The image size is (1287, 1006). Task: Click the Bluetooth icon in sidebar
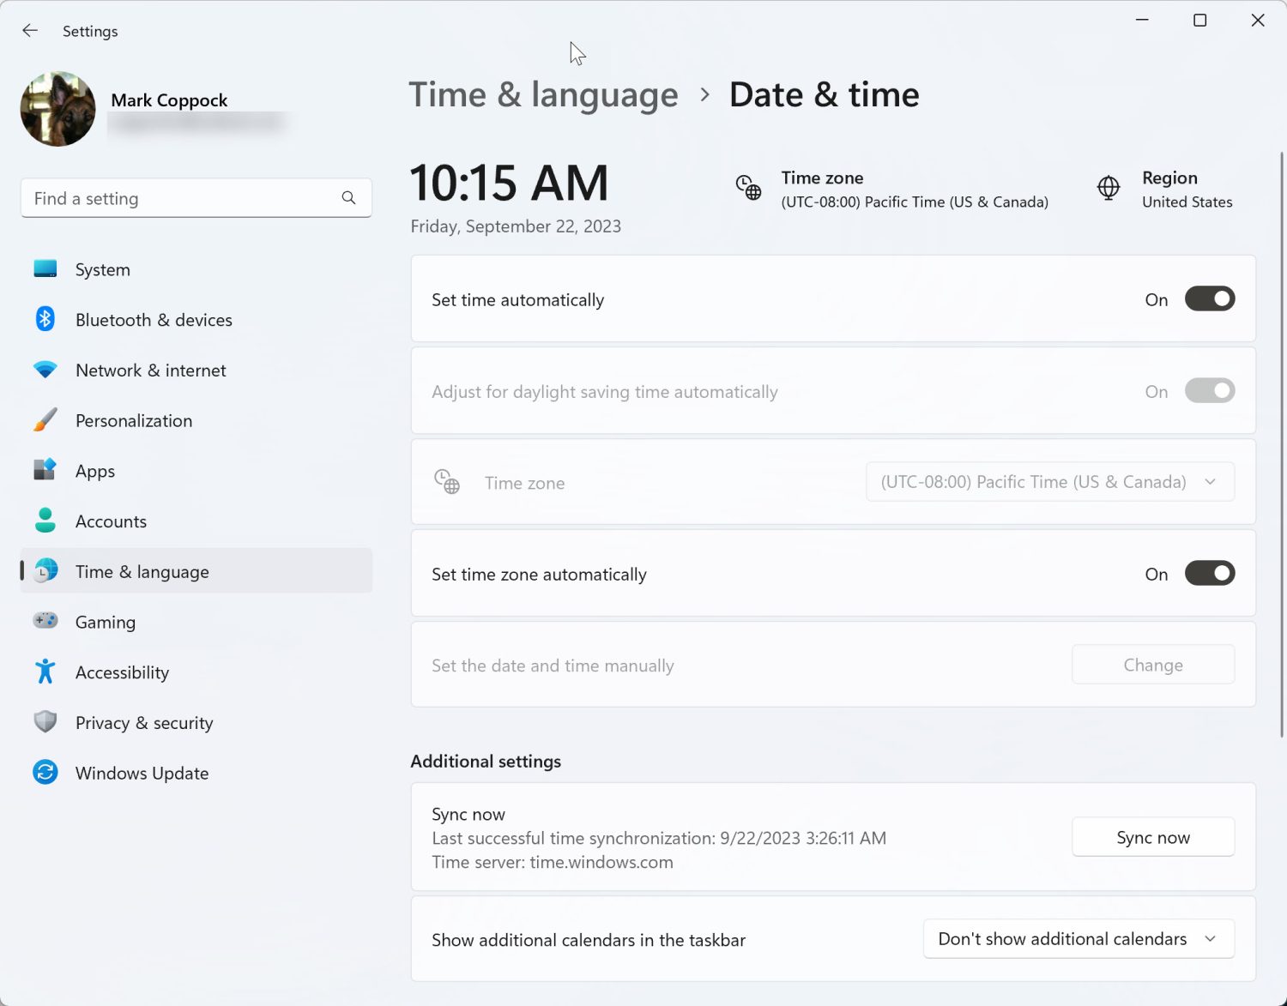(45, 319)
